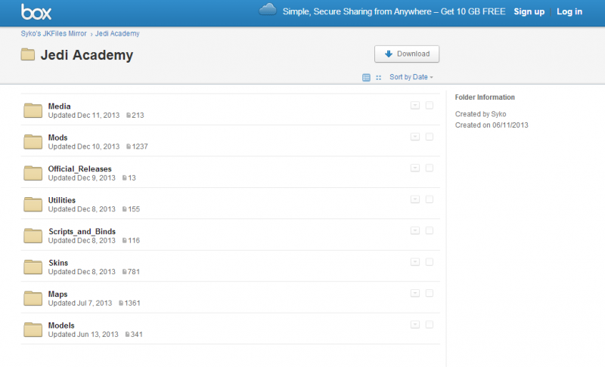This screenshot has width=605, height=367.
Task: Open the Mods row options dropdown
Action: [x=414, y=137]
